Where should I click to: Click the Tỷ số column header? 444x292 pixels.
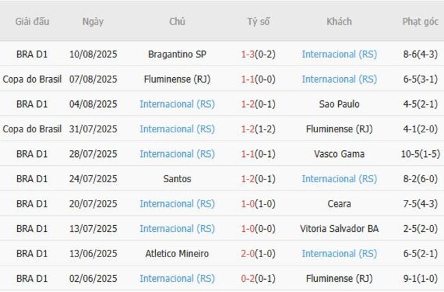[258, 22]
